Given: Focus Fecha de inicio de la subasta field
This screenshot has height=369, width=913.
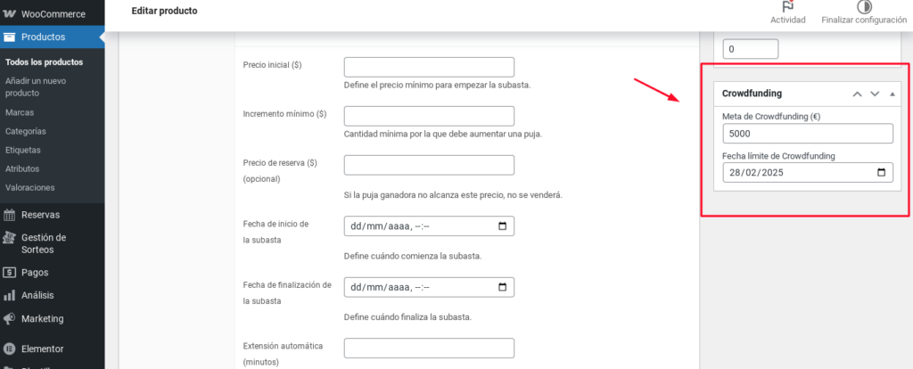Looking at the screenshot, I should [429, 226].
